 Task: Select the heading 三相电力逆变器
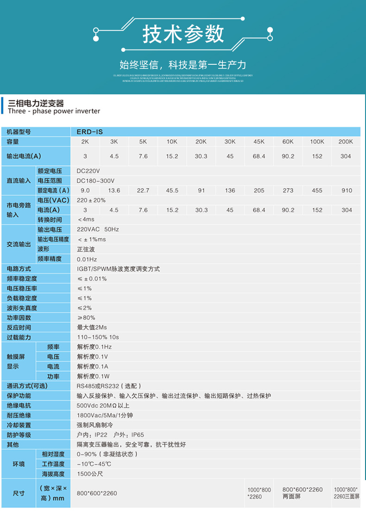[x=36, y=103]
